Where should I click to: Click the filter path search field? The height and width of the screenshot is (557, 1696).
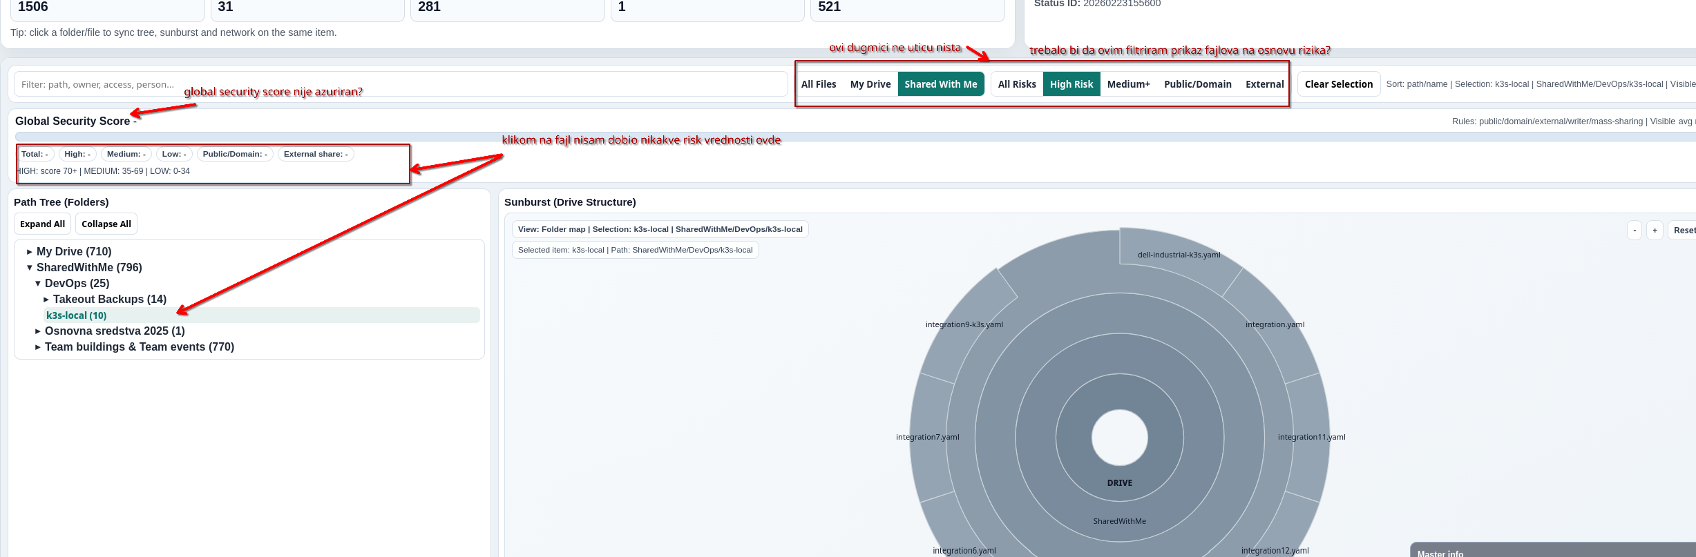(401, 84)
